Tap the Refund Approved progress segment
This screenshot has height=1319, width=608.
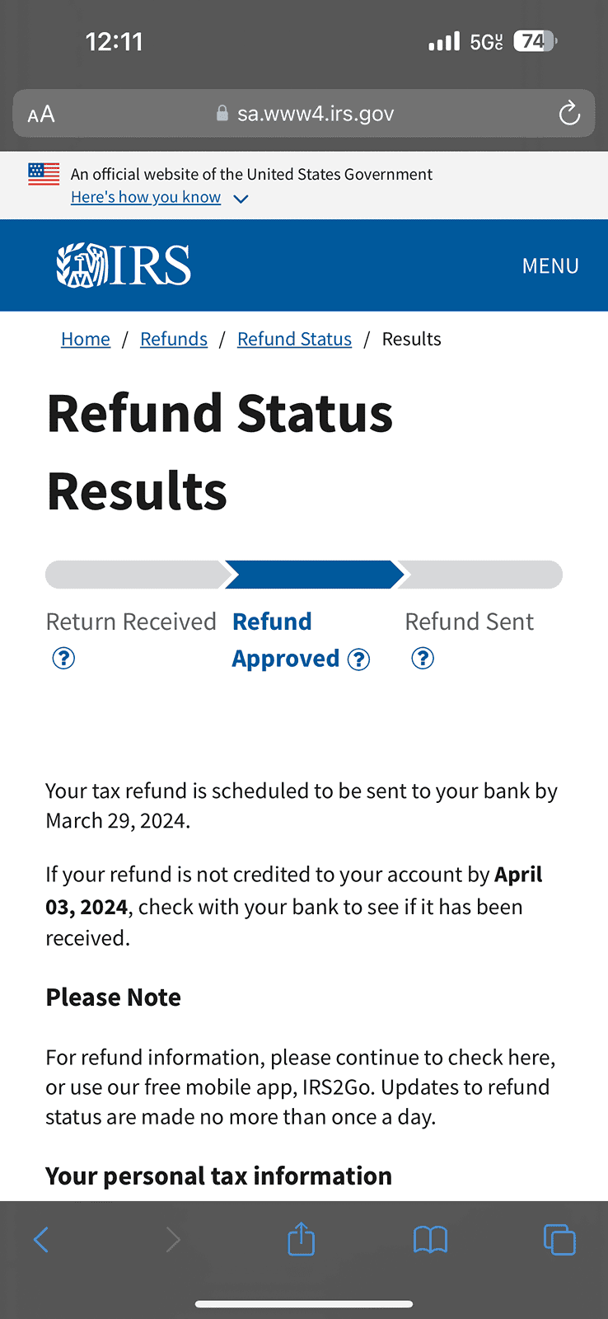(313, 575)
